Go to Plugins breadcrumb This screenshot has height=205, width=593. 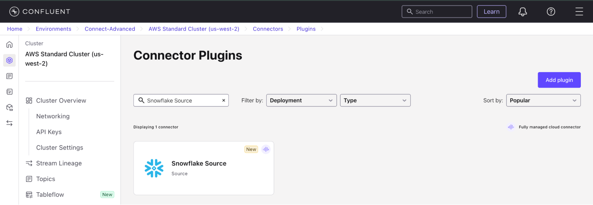click(306, 29)
